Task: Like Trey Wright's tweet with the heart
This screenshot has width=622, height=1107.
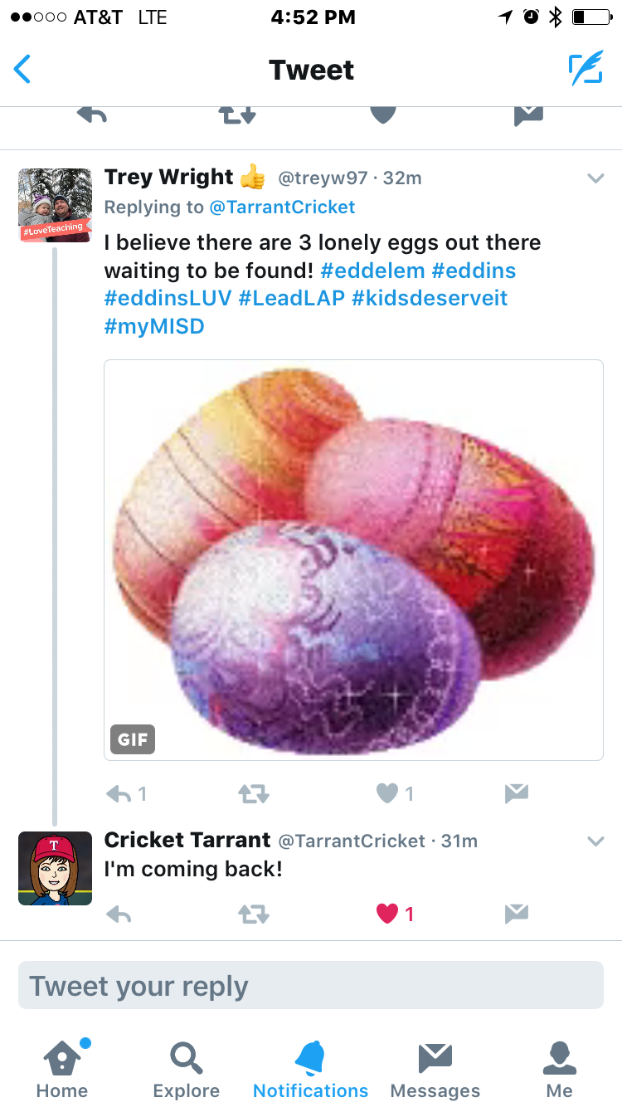Action: 387,794
